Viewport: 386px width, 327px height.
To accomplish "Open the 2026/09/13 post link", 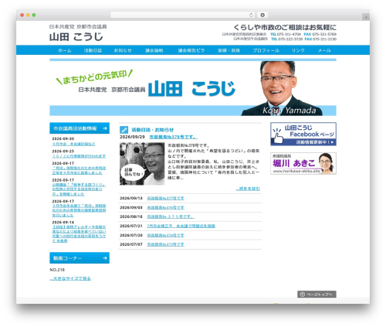I will click(165, 198).
